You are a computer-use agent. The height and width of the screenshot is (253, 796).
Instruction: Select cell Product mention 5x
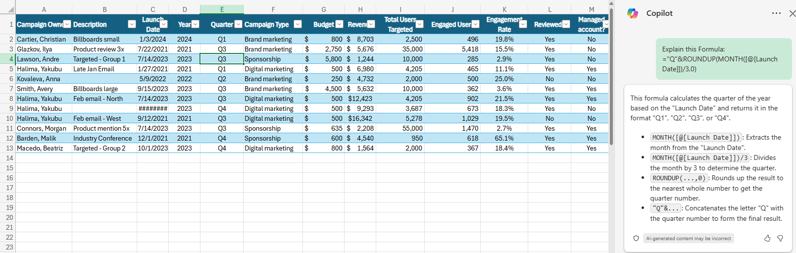click(104, 128)
